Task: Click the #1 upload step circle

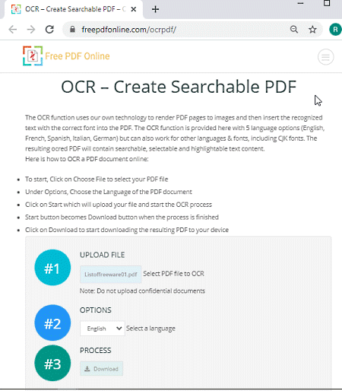Action: click(x=52, y=268)
